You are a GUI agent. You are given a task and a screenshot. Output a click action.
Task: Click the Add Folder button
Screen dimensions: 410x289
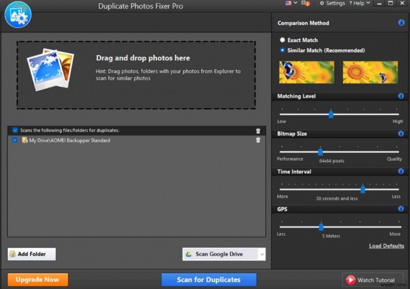(32, 254)
